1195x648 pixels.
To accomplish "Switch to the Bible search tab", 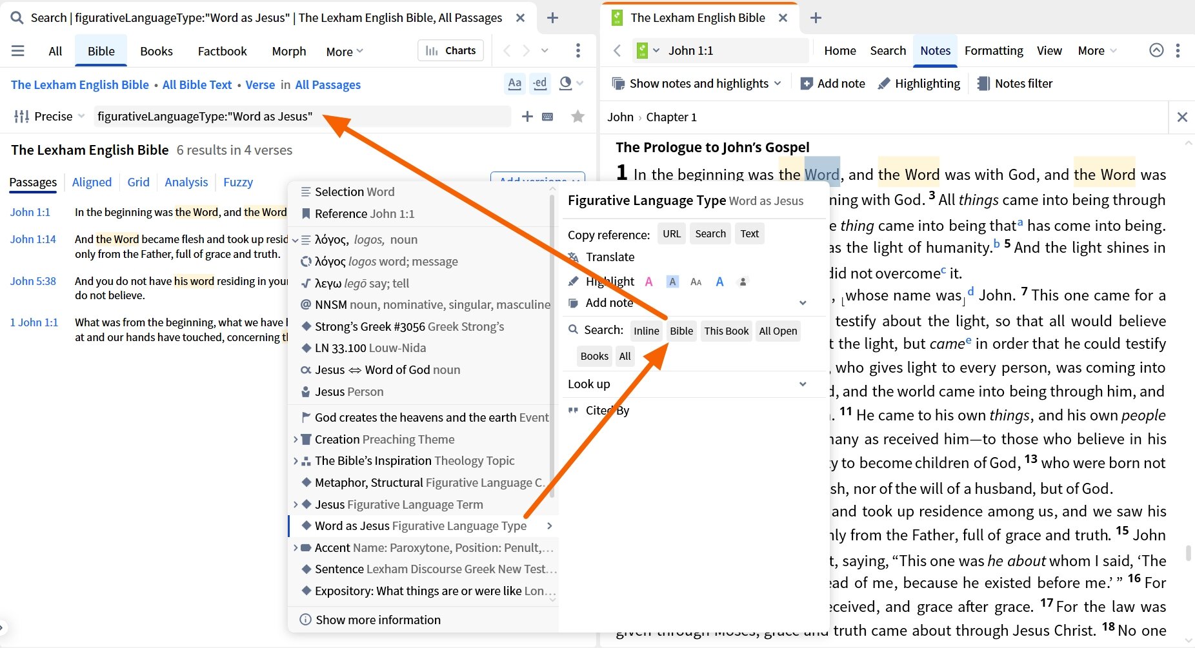I will pyautogui.click(x=101, y=51).
